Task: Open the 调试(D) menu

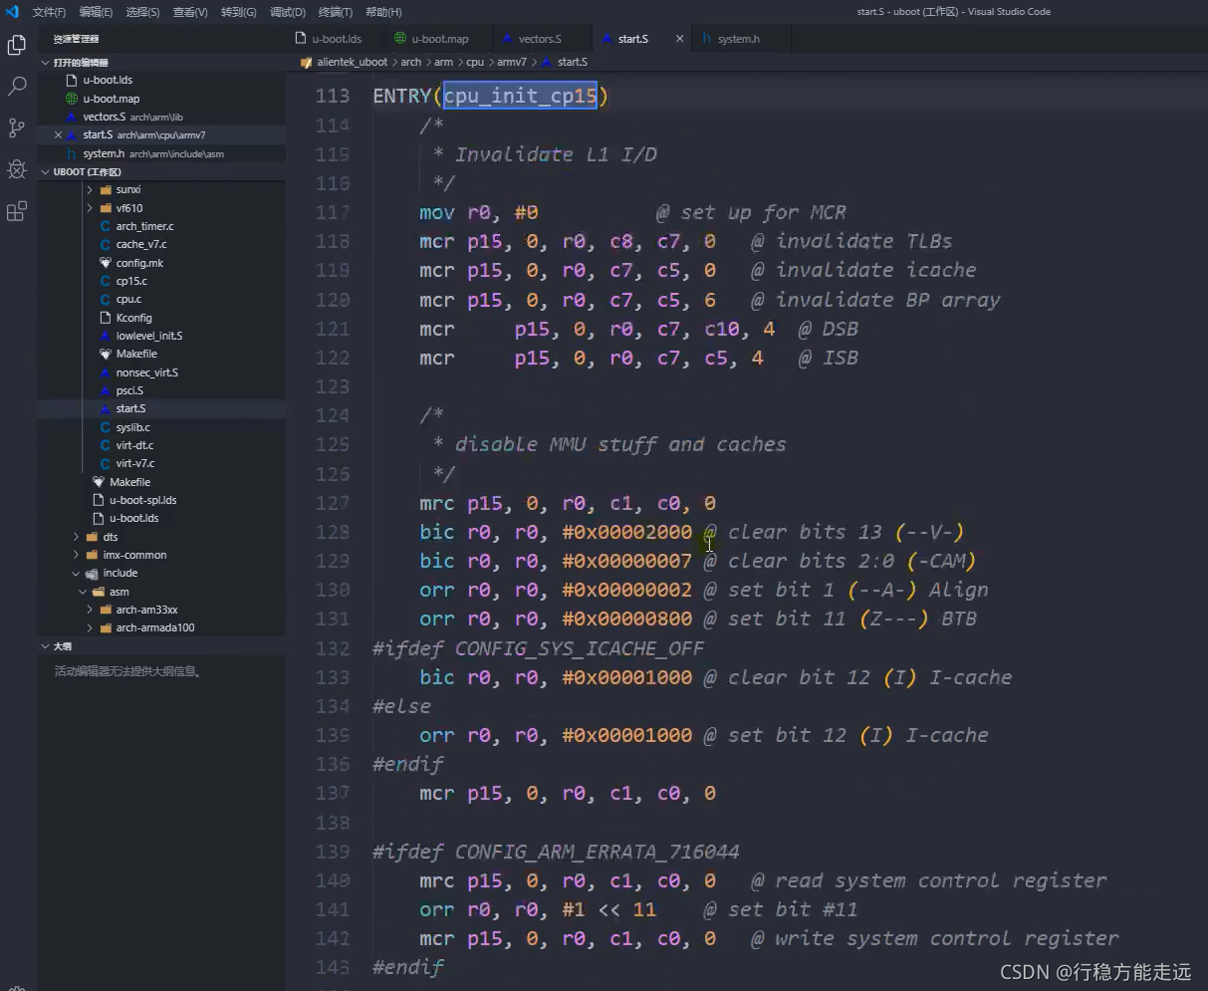Action: tap(288, 12)
